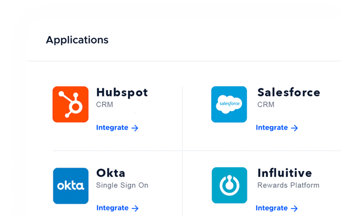The image size is (341, 216).
Task: Select the Okta application title
Action: (x=111, y=173)
